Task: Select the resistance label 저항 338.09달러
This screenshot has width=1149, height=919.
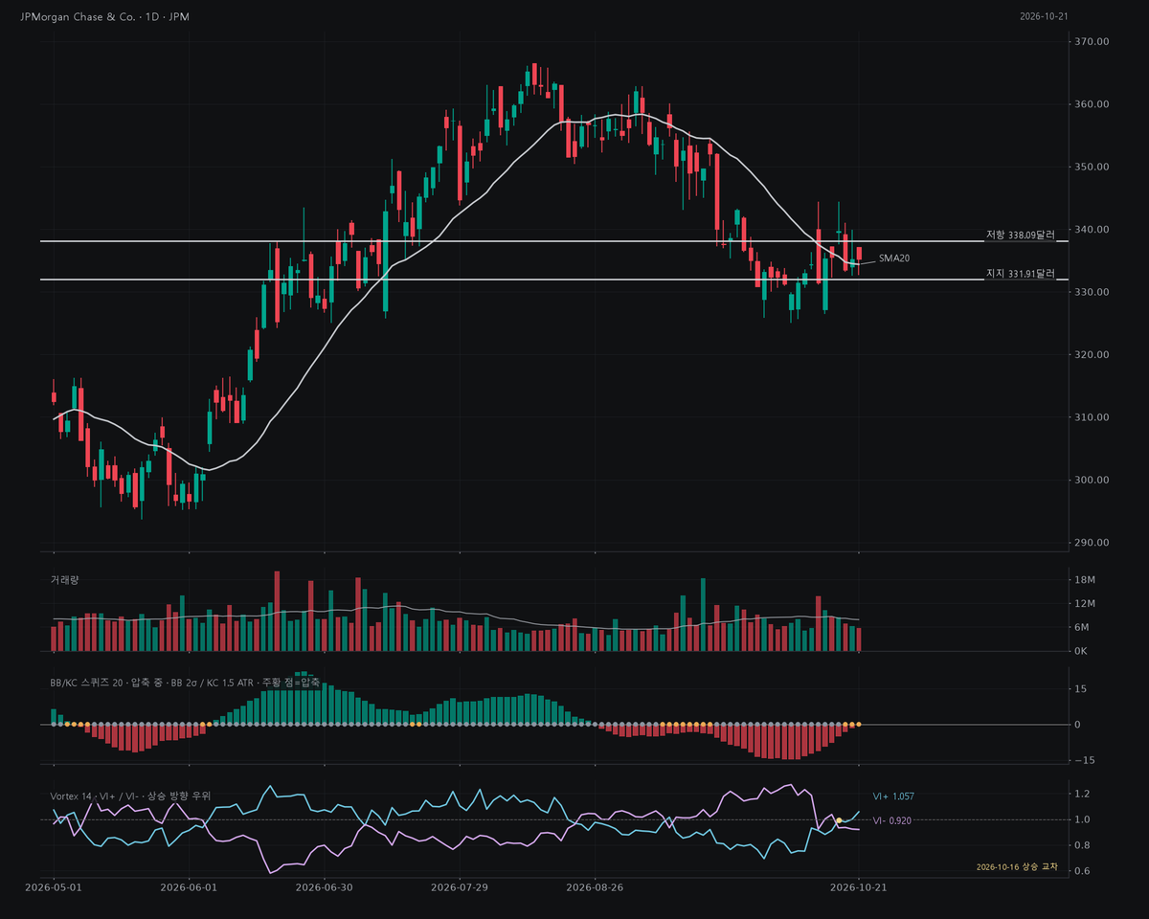Action: (x=1020, y=235)
